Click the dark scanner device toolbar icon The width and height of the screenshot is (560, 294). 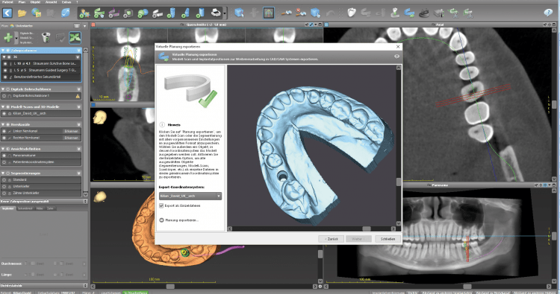[424, 13]
